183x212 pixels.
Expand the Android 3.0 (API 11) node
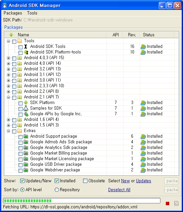click(x=8, y=81)
